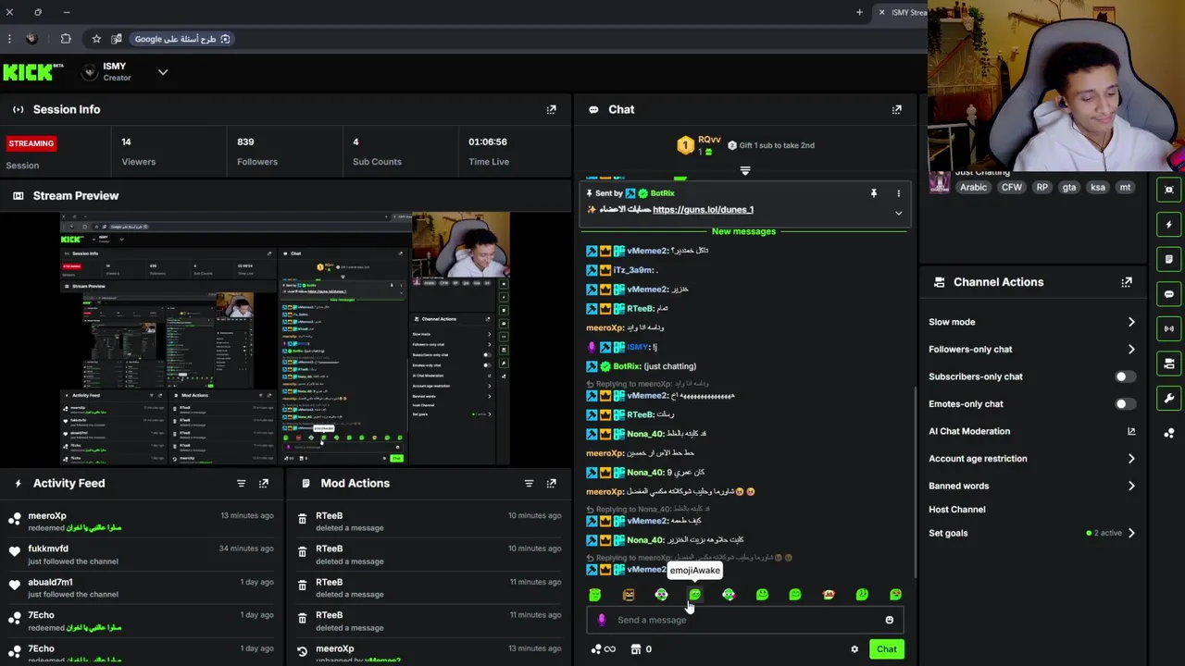Toggle Emotes-only chat
The width and height of the screenshot is (1185, 666).
(x=1124, y=403)
